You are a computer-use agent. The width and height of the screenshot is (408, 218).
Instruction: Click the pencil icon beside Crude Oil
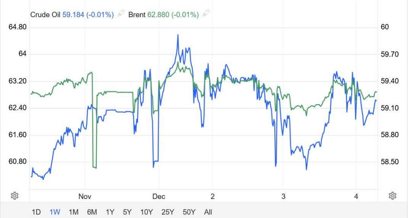[x=121, y=14]
